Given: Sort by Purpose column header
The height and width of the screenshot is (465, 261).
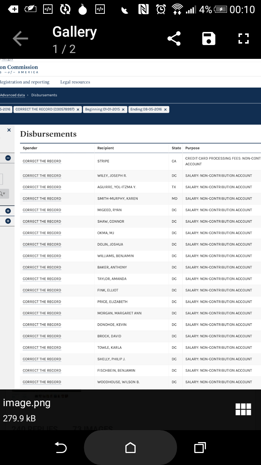Looking at the screenshot, I should click(x=192, y=148).
